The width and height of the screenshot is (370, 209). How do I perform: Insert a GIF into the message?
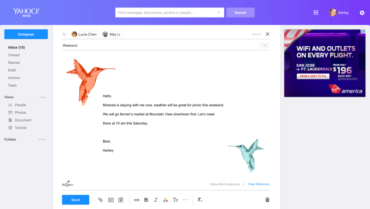point(111,200)
